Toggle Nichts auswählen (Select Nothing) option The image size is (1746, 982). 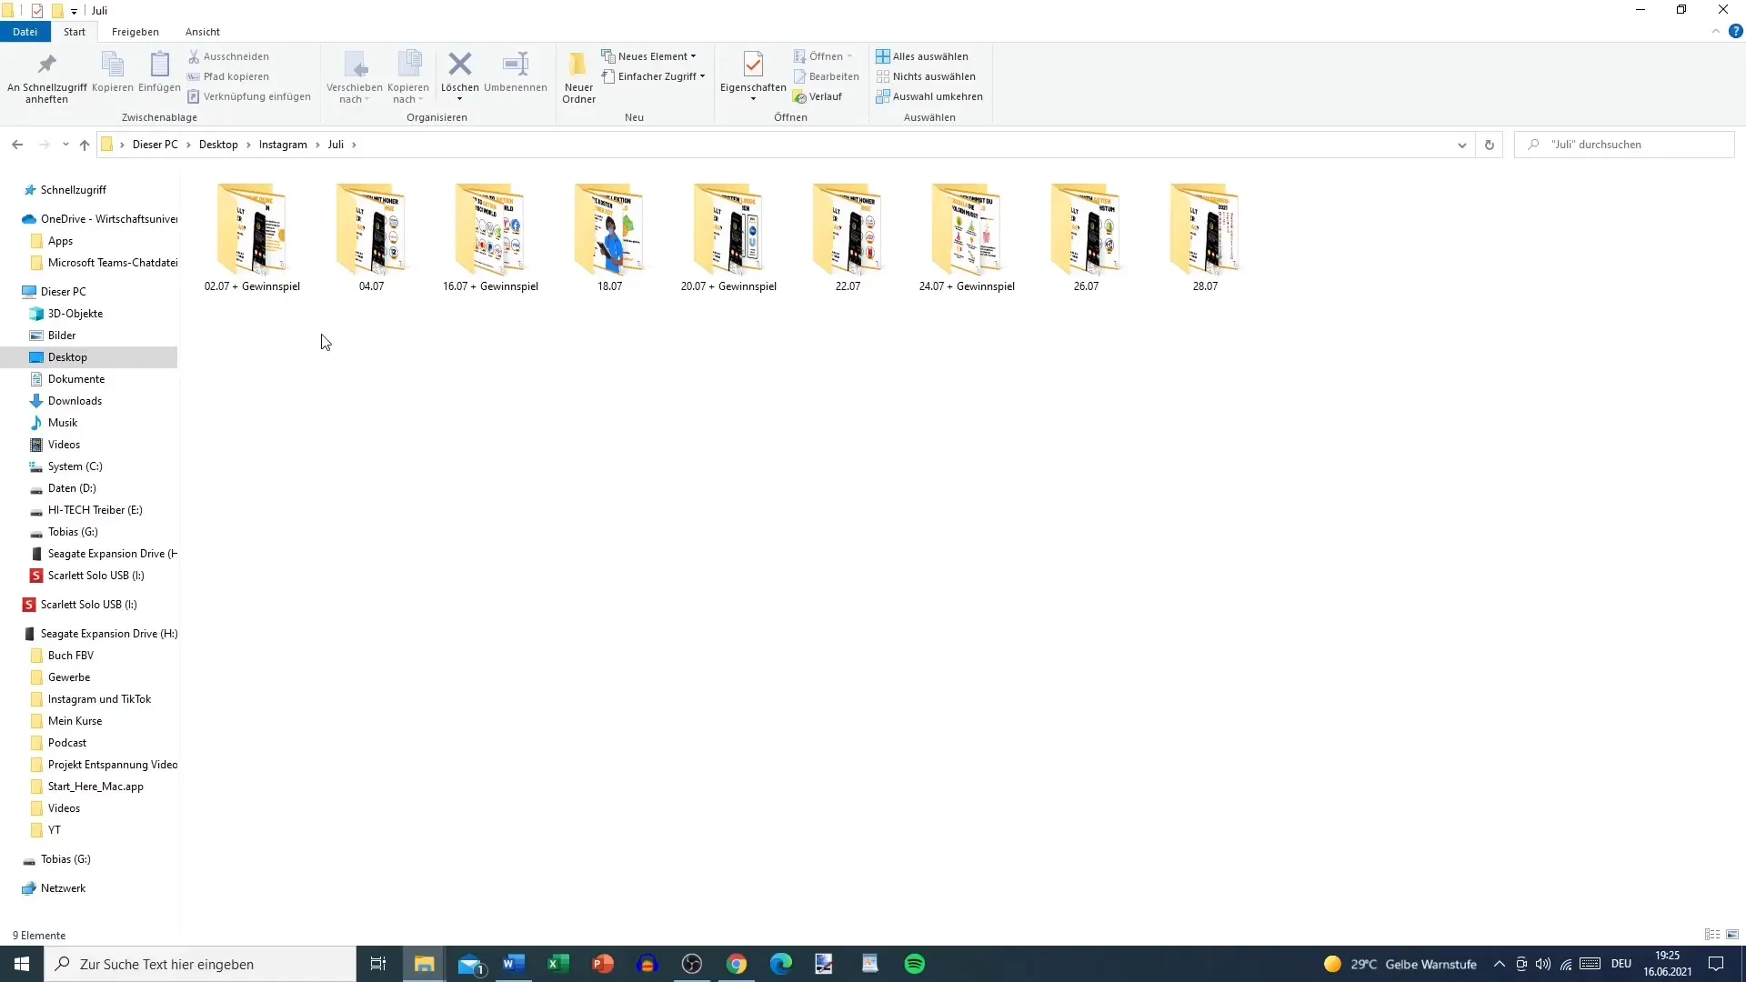click(934, 75)
